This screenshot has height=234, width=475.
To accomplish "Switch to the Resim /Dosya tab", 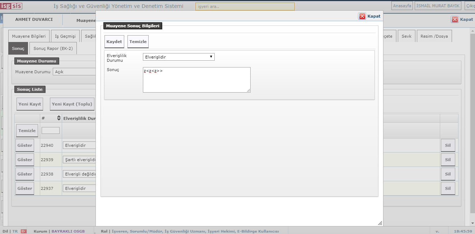I will (x=434, y=36).
